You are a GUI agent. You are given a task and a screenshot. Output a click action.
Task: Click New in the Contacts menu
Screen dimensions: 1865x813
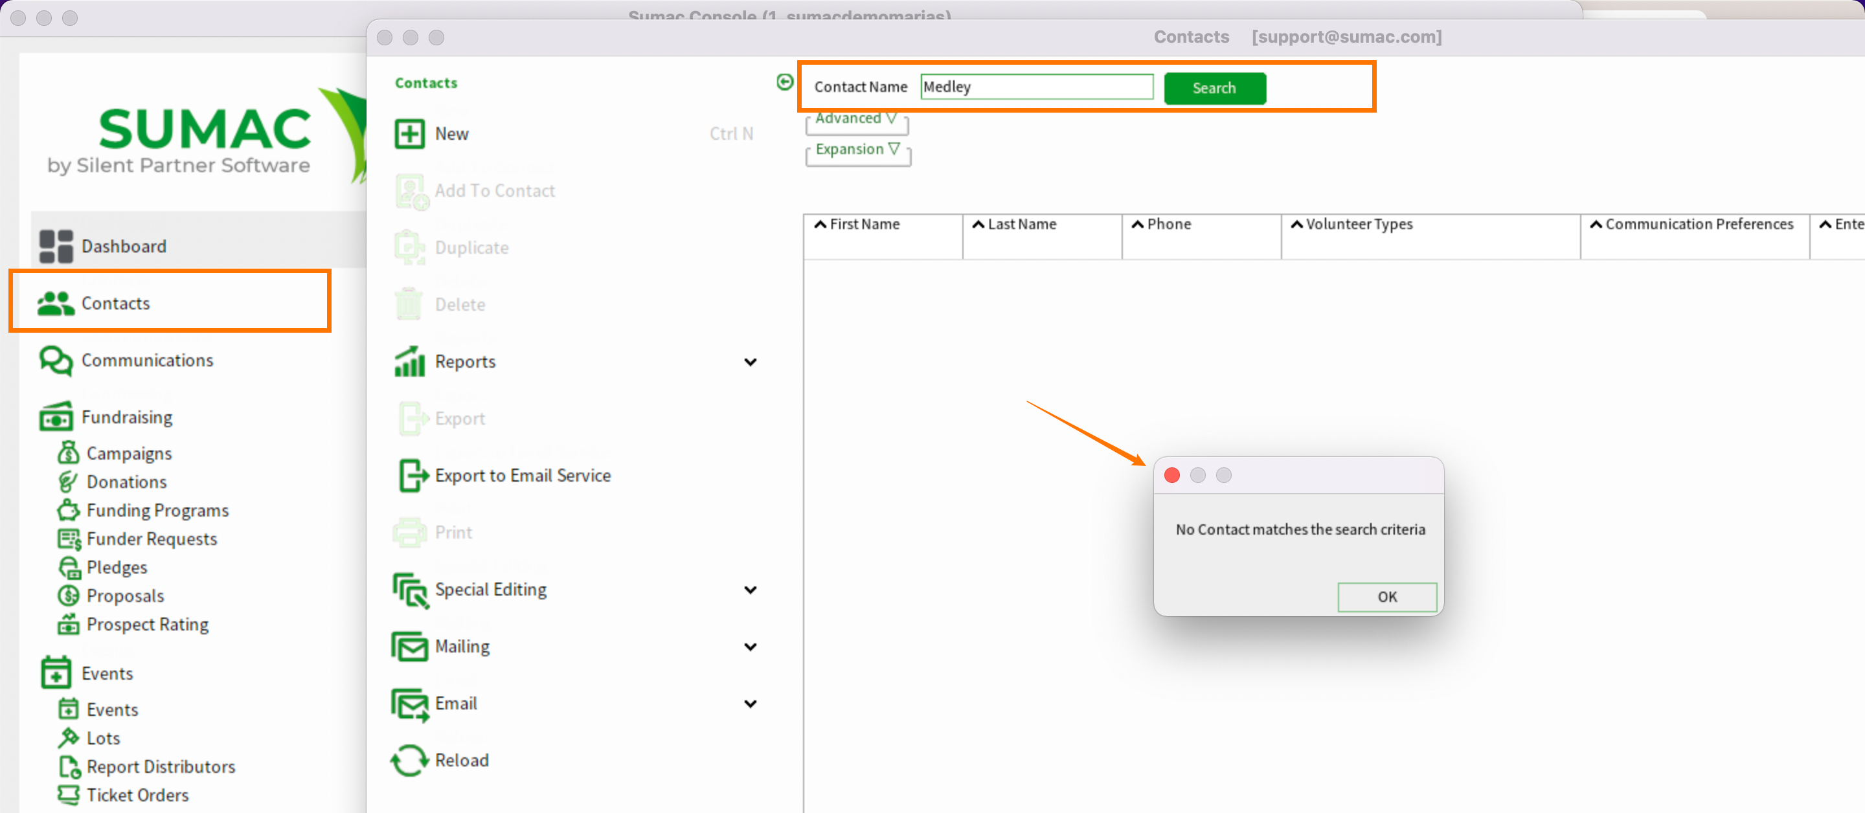pyautogui.click(x=451, y=134)
